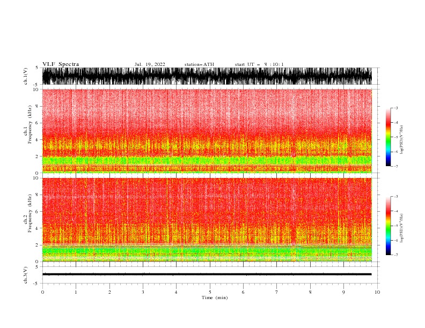
Task: Click the ch.1(V) waveform axis label
Action: click(26, 76)
